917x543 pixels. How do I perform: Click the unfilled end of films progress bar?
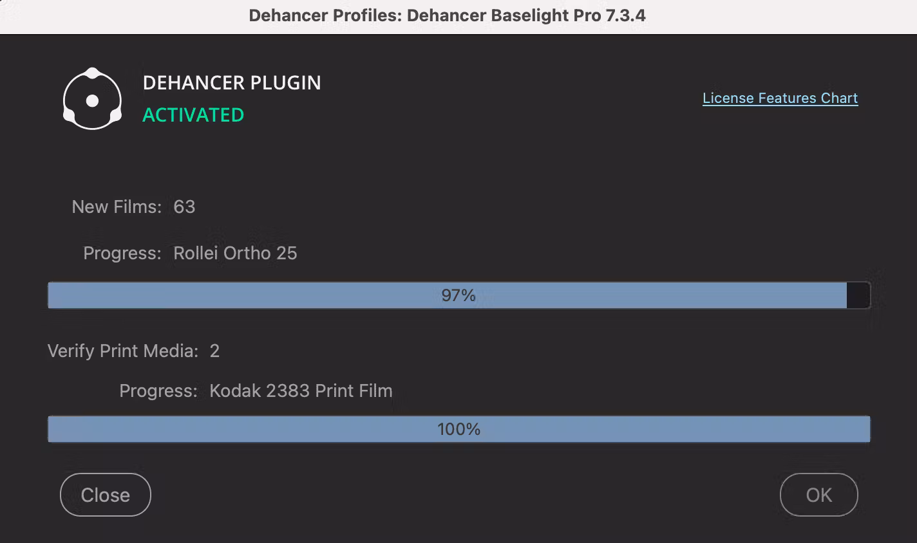click(858, 295)
